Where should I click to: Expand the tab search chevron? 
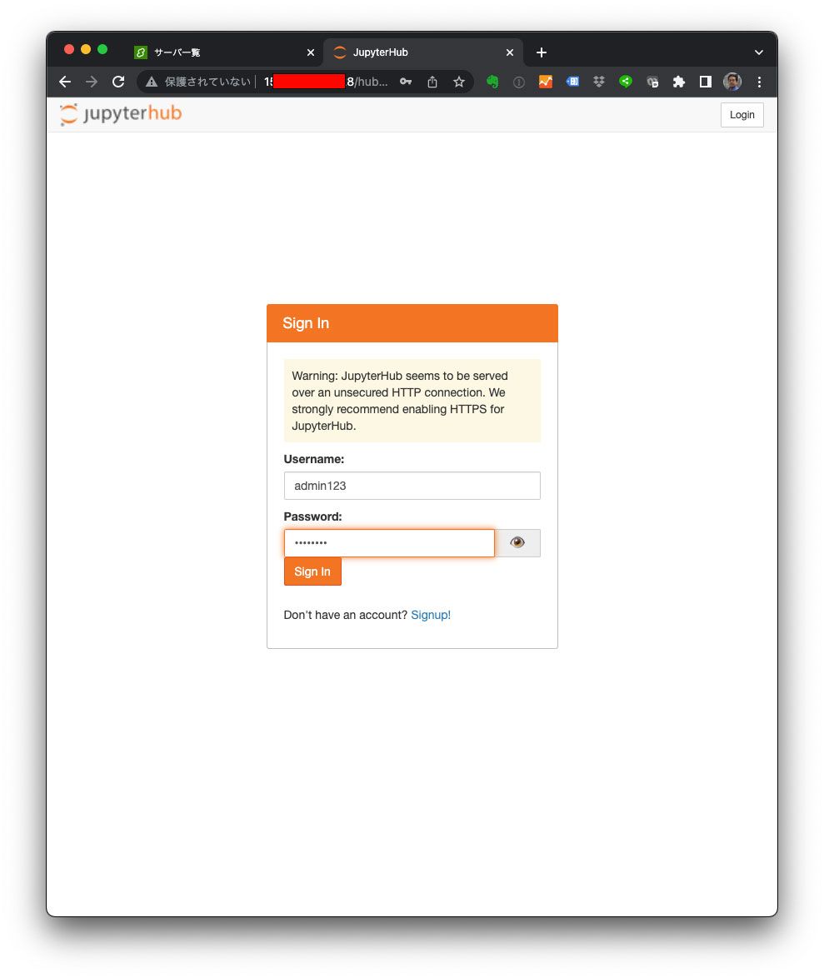click(759, 52)
